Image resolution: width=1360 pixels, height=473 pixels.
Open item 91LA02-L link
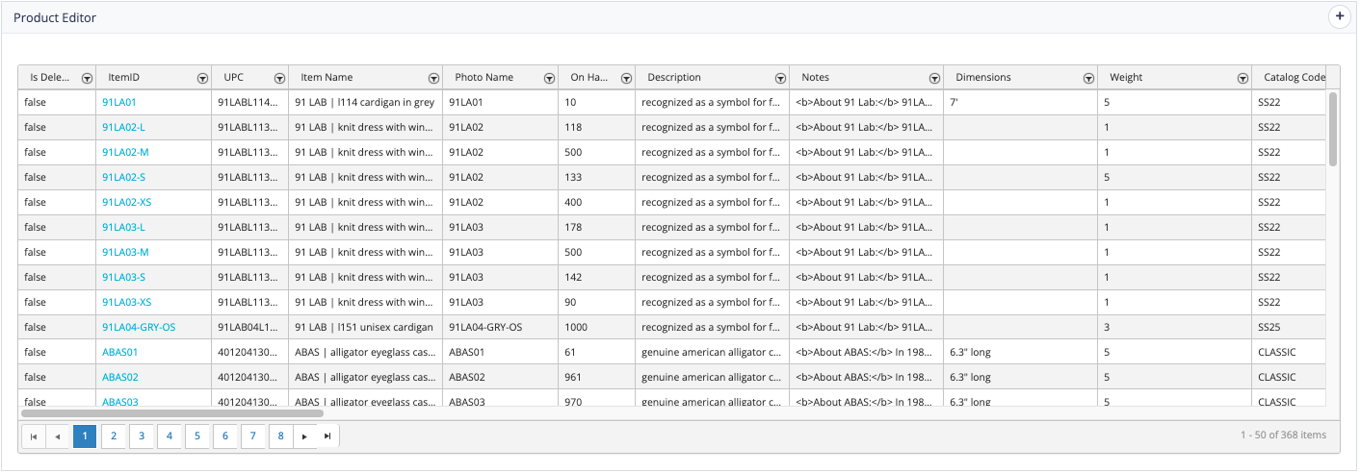click(123, 127)
